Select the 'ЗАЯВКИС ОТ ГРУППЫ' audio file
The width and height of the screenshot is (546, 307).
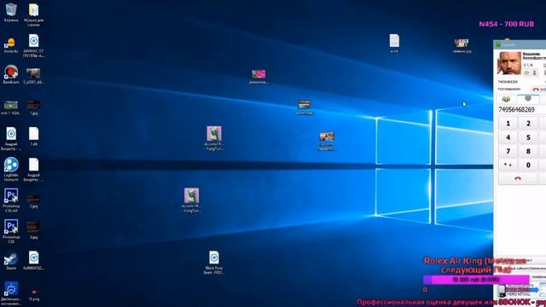click(x=33, y=45)
